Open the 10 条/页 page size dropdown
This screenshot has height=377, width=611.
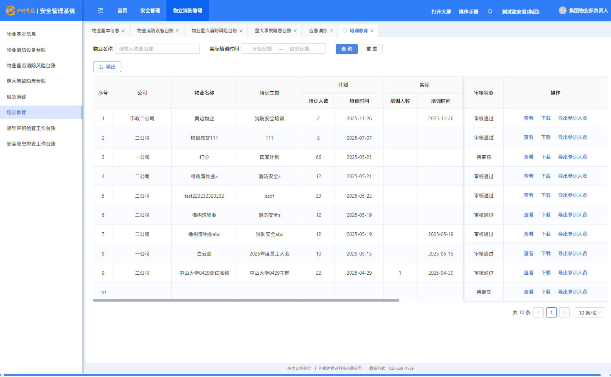click(590, 313)
